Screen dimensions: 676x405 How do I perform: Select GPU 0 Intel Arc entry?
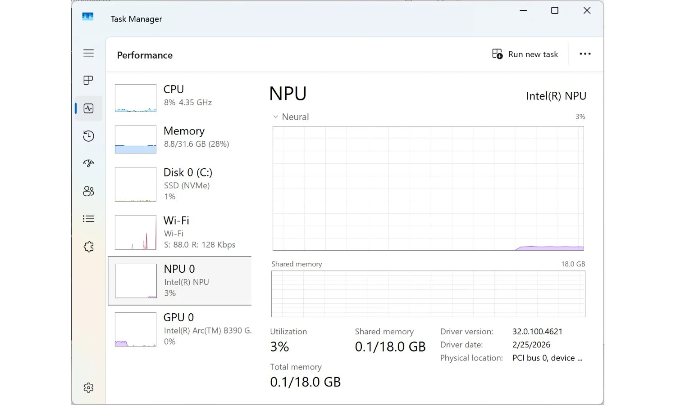click(x=180, y=329)
